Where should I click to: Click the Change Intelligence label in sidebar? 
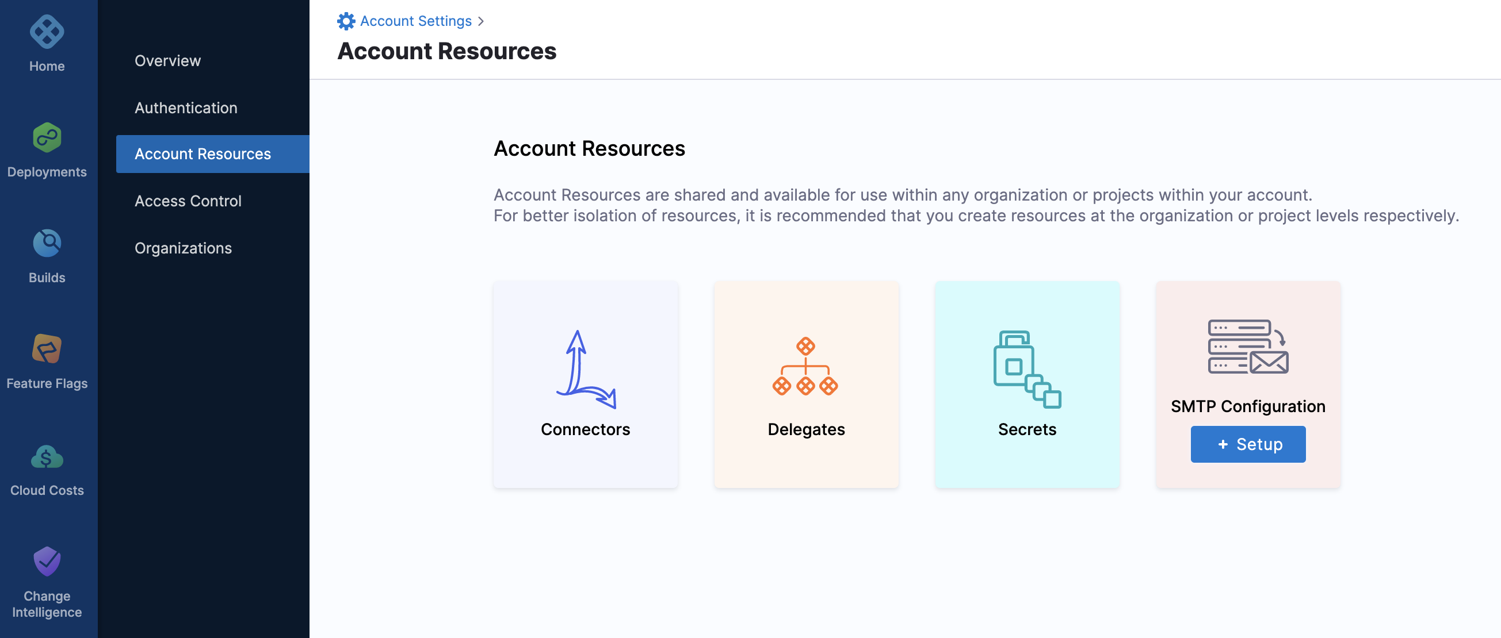[x=47, y=604]
